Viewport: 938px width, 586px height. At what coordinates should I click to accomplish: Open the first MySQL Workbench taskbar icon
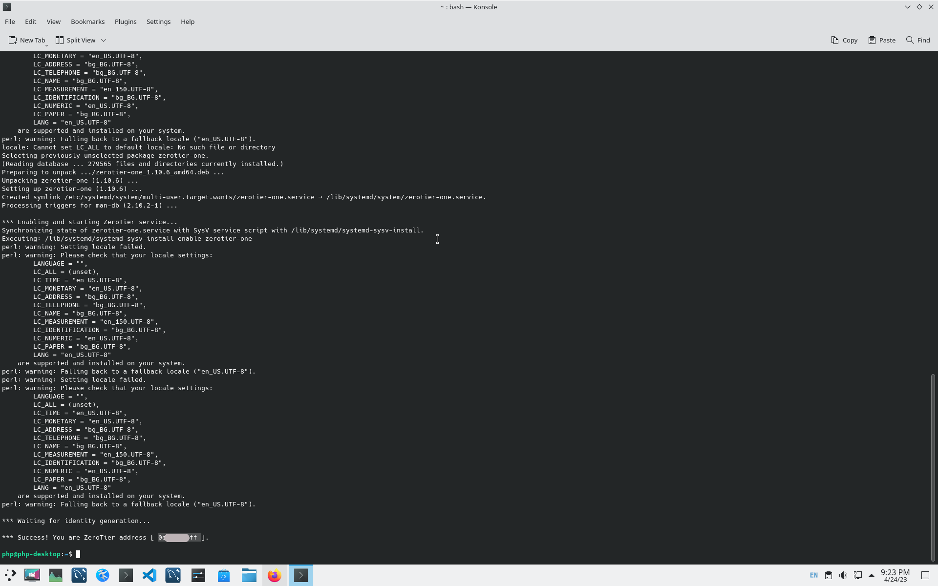click(79, 575)
